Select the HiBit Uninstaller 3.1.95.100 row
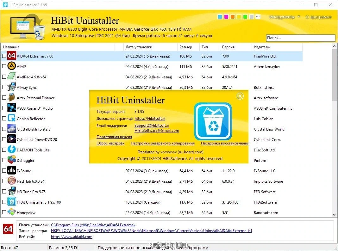Image resolution: width=338 pixels, height=251 pixels. [152, 202]
